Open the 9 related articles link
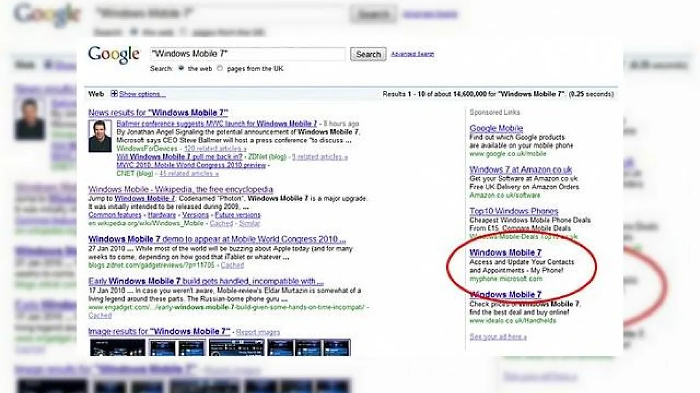This screenshot has height=393, width=700. [320, 157]
